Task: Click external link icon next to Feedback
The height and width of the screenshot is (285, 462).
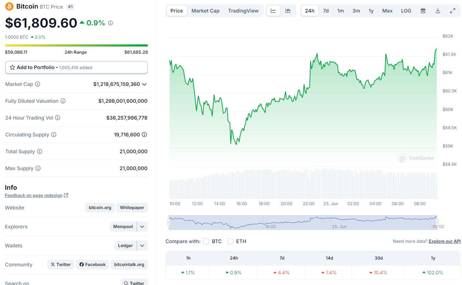Action: (x=66, y=195)
